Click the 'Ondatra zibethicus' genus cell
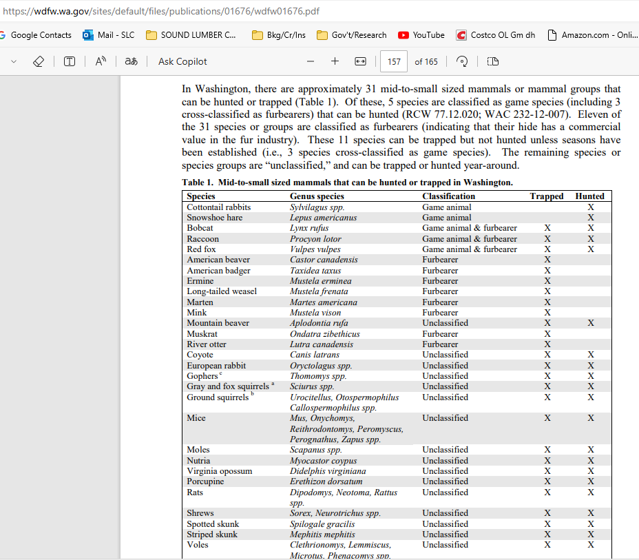Viewport: 639px width, 560px height. 325,334
